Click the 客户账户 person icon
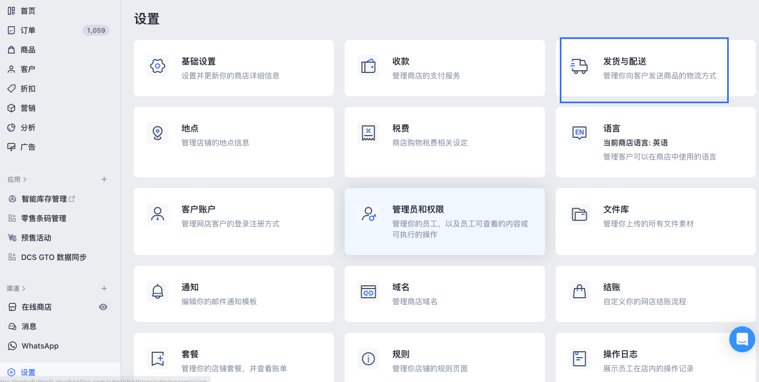759x382 pixels. point(157,214)
